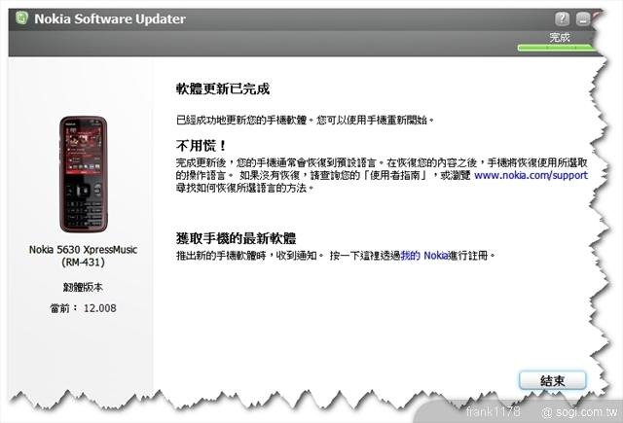Open the www.nokia.com/support link
The image size is (623, 423).
(531, 175)
